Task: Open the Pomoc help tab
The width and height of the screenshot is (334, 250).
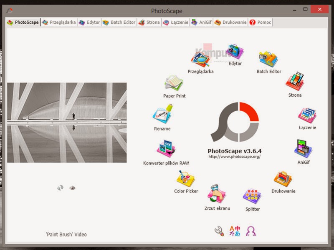Action: pos(260,22)
